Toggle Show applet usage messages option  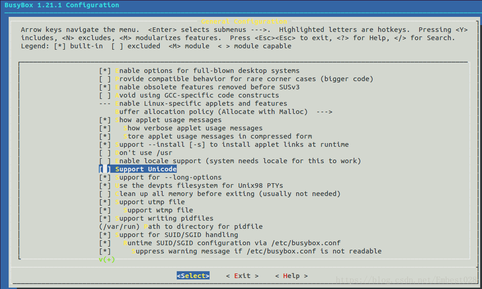coord(160,120)
